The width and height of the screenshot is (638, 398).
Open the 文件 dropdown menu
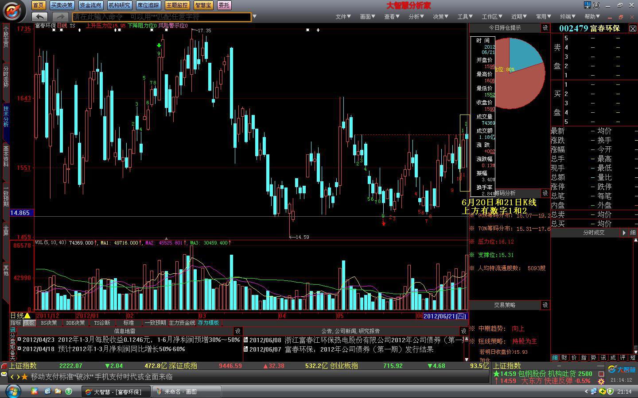(343, 17)
